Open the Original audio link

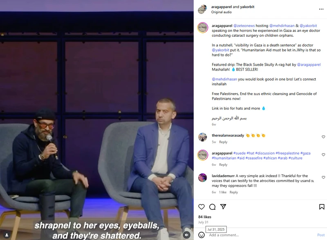pyautogui.click(x=221, y=12)
